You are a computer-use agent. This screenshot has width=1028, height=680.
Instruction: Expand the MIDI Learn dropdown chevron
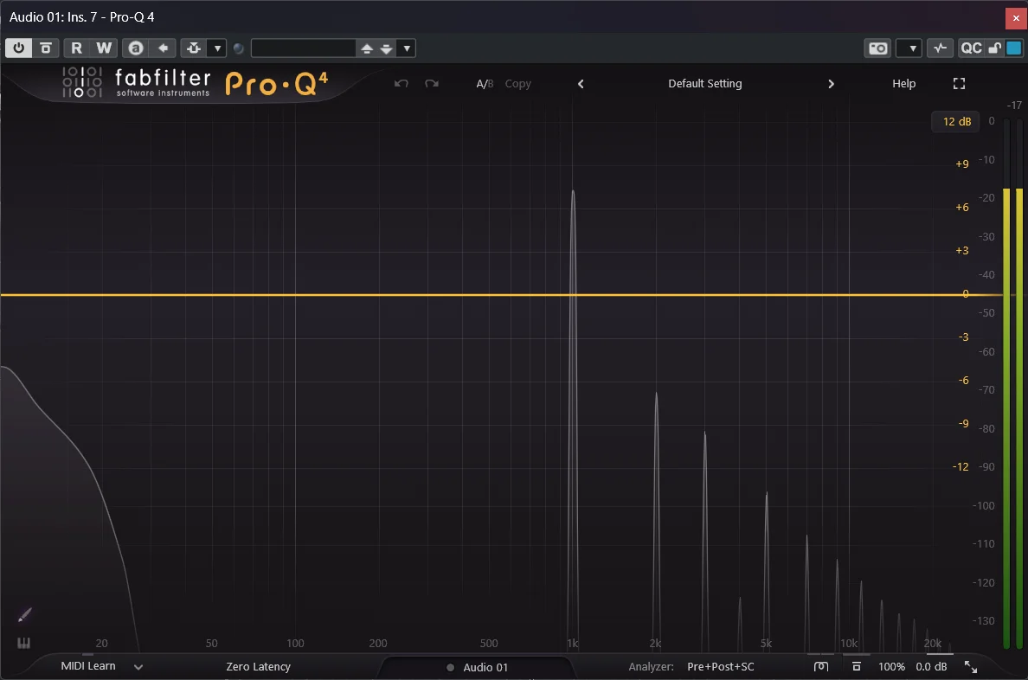(138, 667)
